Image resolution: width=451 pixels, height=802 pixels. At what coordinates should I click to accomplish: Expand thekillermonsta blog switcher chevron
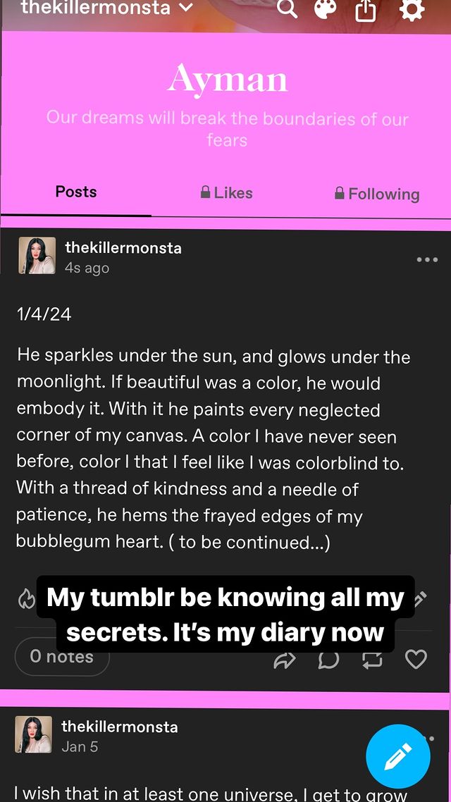pos(186,7)
